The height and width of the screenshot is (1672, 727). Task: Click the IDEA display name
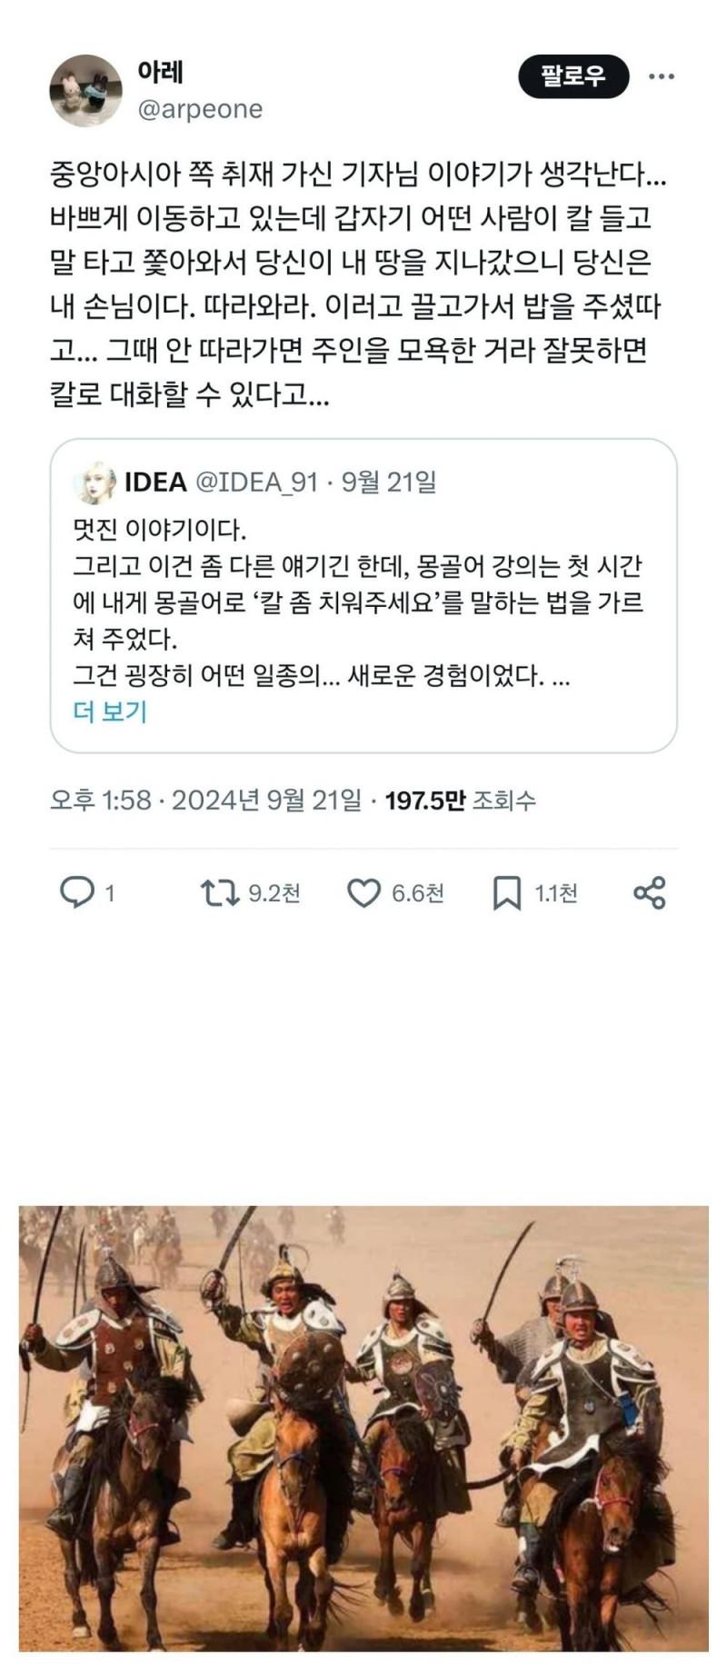[x=155, y=483]
